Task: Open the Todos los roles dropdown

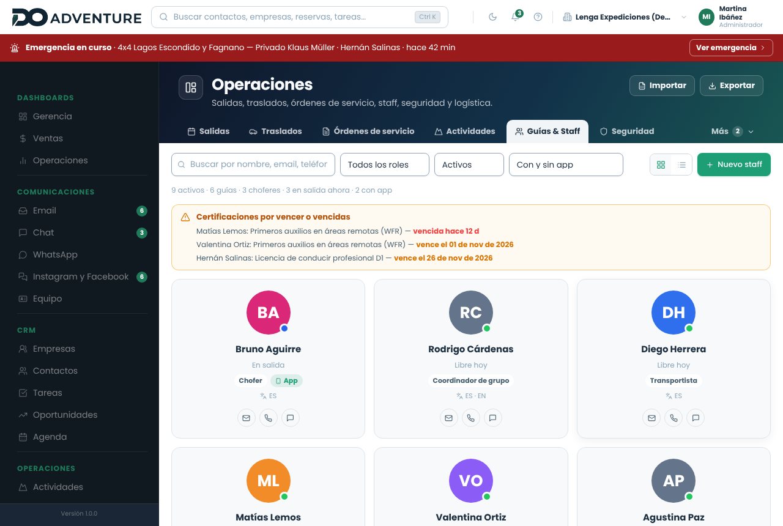Action: [385, 165]
